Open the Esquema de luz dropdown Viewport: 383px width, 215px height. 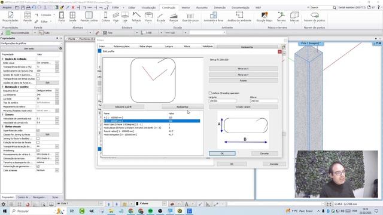click(57, 91)
